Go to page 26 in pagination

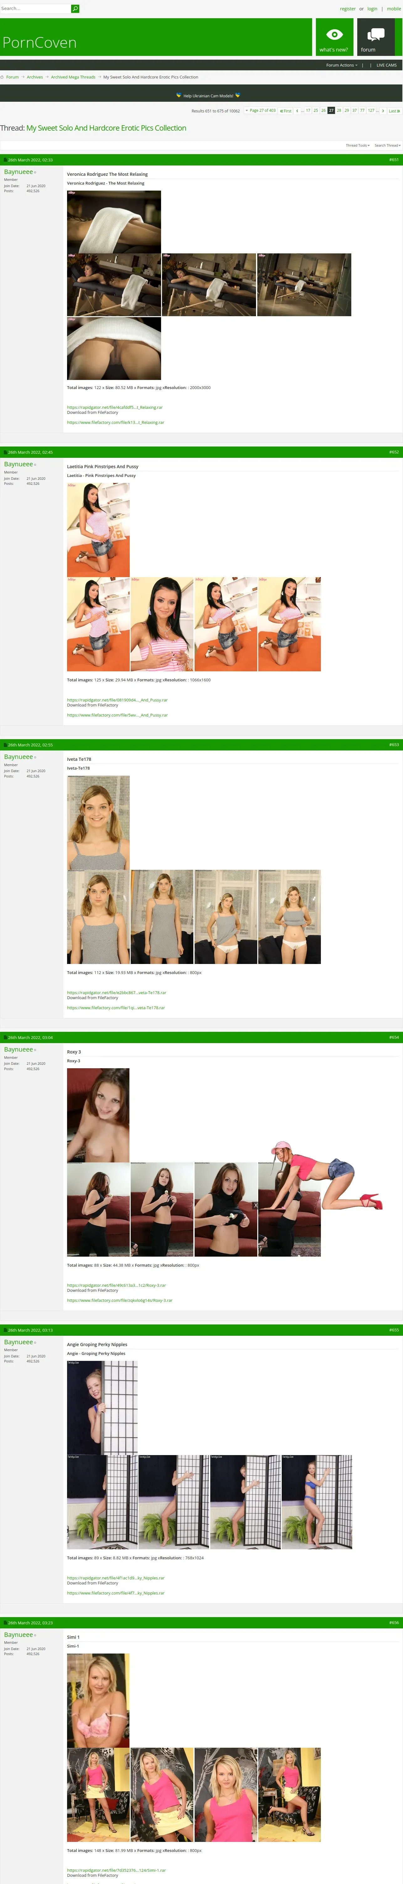click(x=323, y=111)
